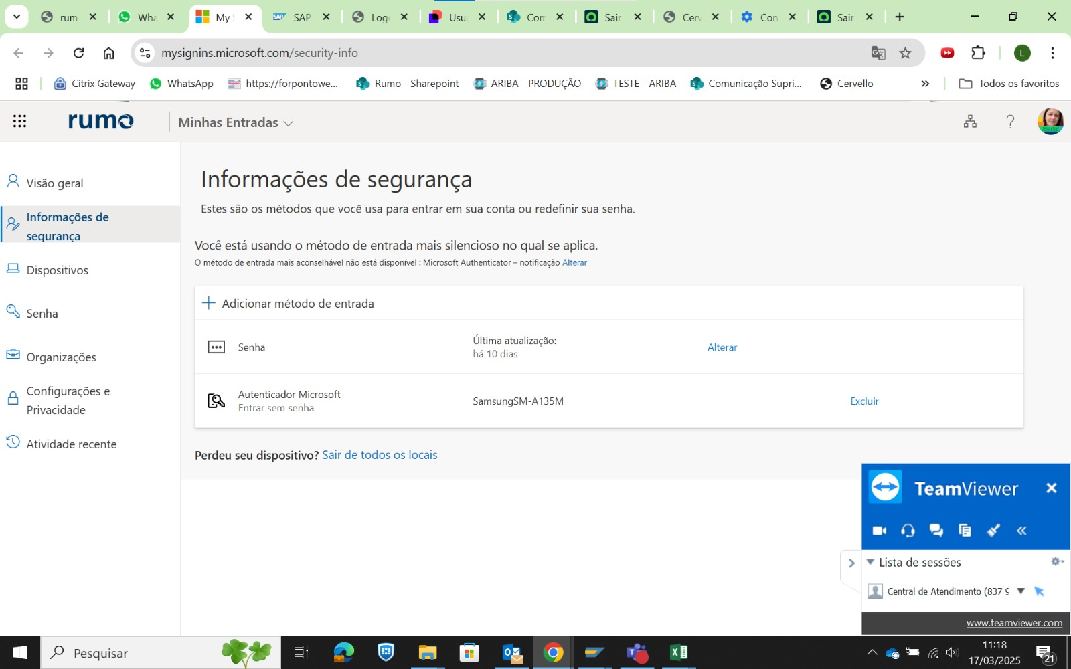This screenshot has width=1071, height=669.
Task: Open Todos os favoritos folder
Action: click(1009, 83)
